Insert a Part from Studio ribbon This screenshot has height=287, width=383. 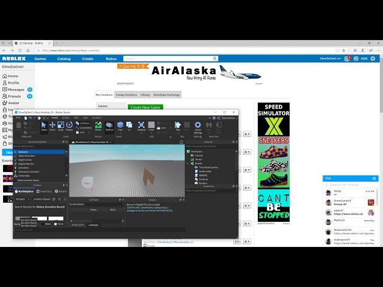click(120, 125)
